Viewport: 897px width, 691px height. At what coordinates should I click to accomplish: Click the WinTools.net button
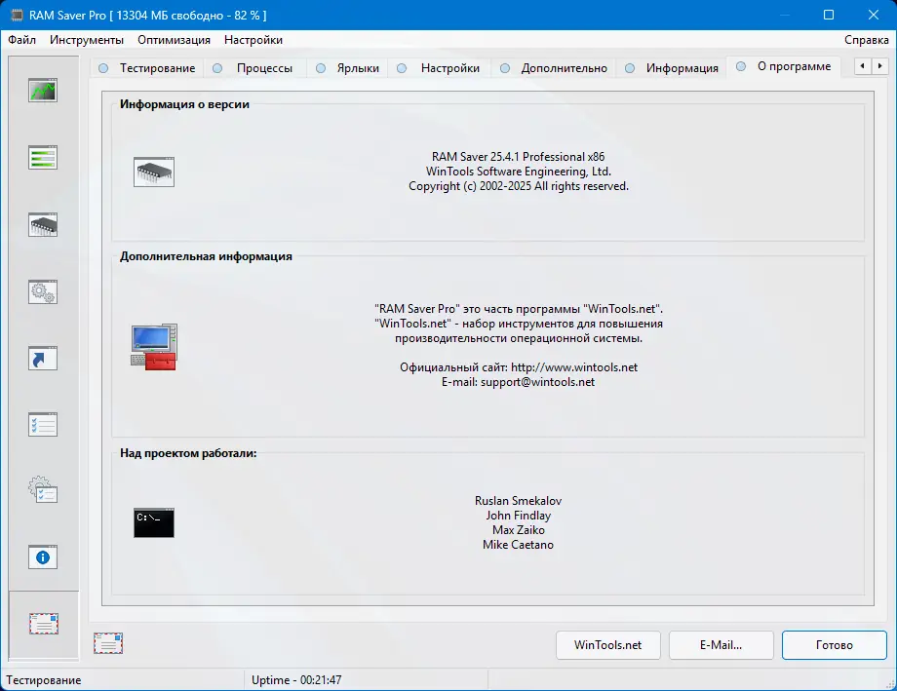coord(608,644)
